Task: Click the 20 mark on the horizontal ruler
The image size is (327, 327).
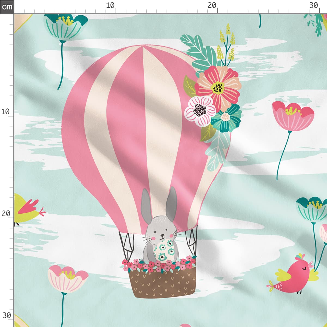Action: (212, 5)
